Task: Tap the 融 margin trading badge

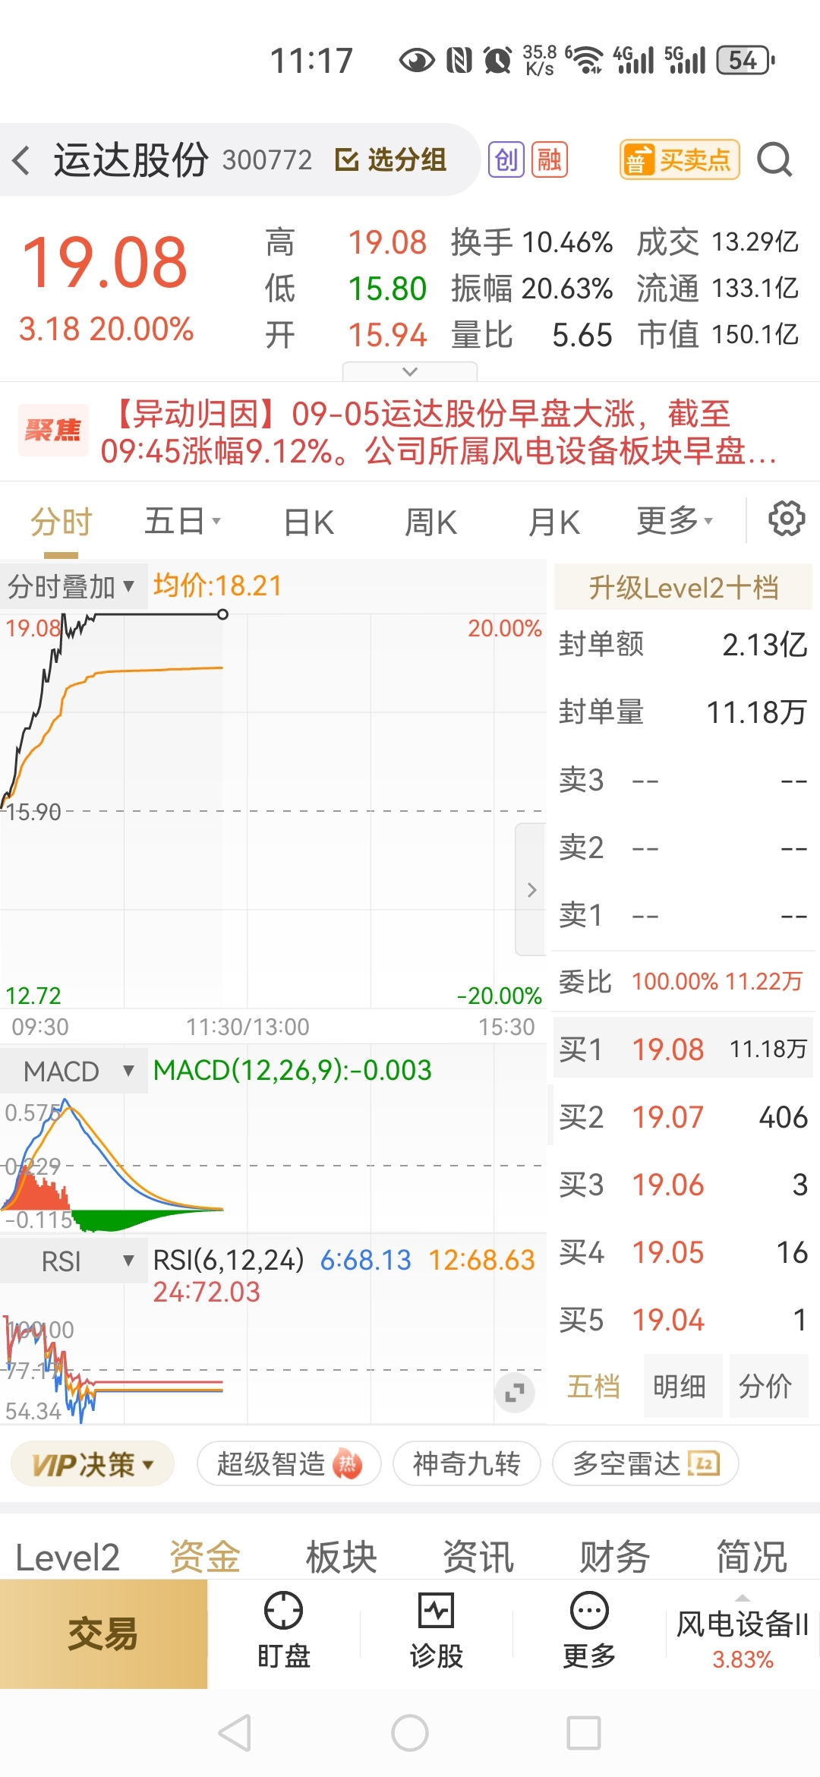Action: [x=550, y=159]
